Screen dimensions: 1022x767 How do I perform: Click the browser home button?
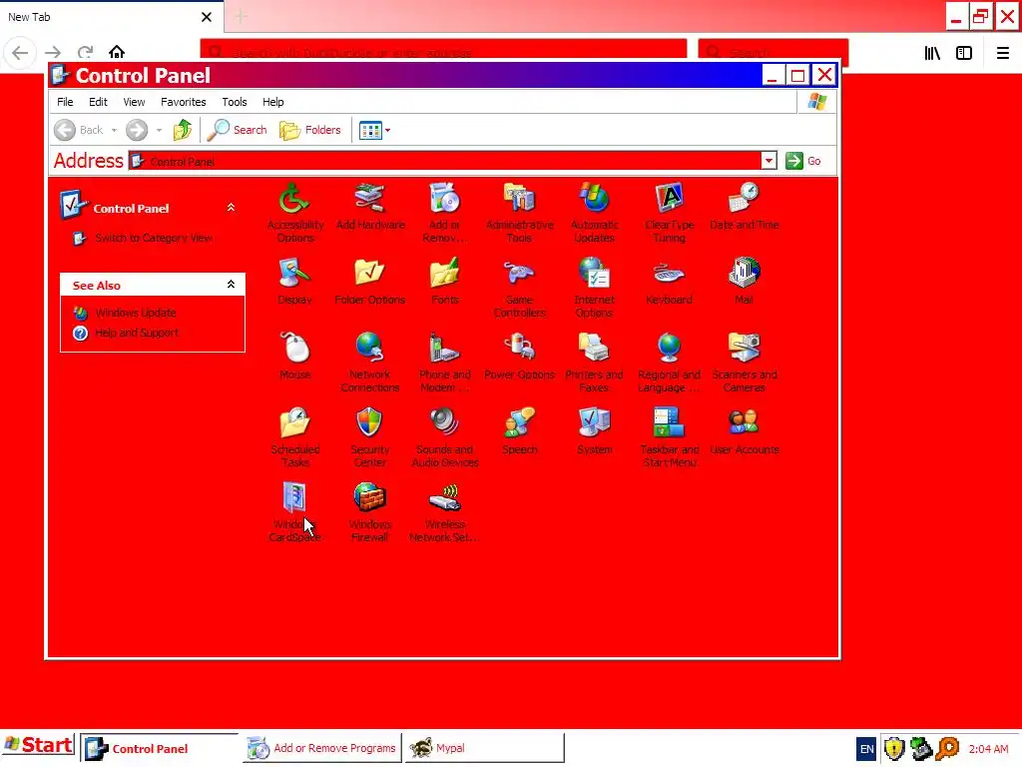coord(117,52)
